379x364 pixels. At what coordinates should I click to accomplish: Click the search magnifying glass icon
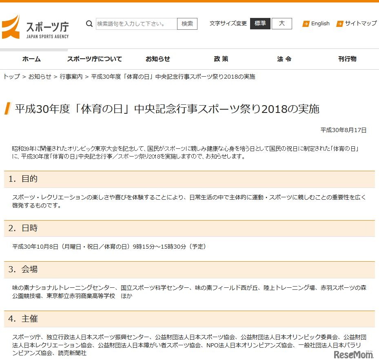(89, 24)
